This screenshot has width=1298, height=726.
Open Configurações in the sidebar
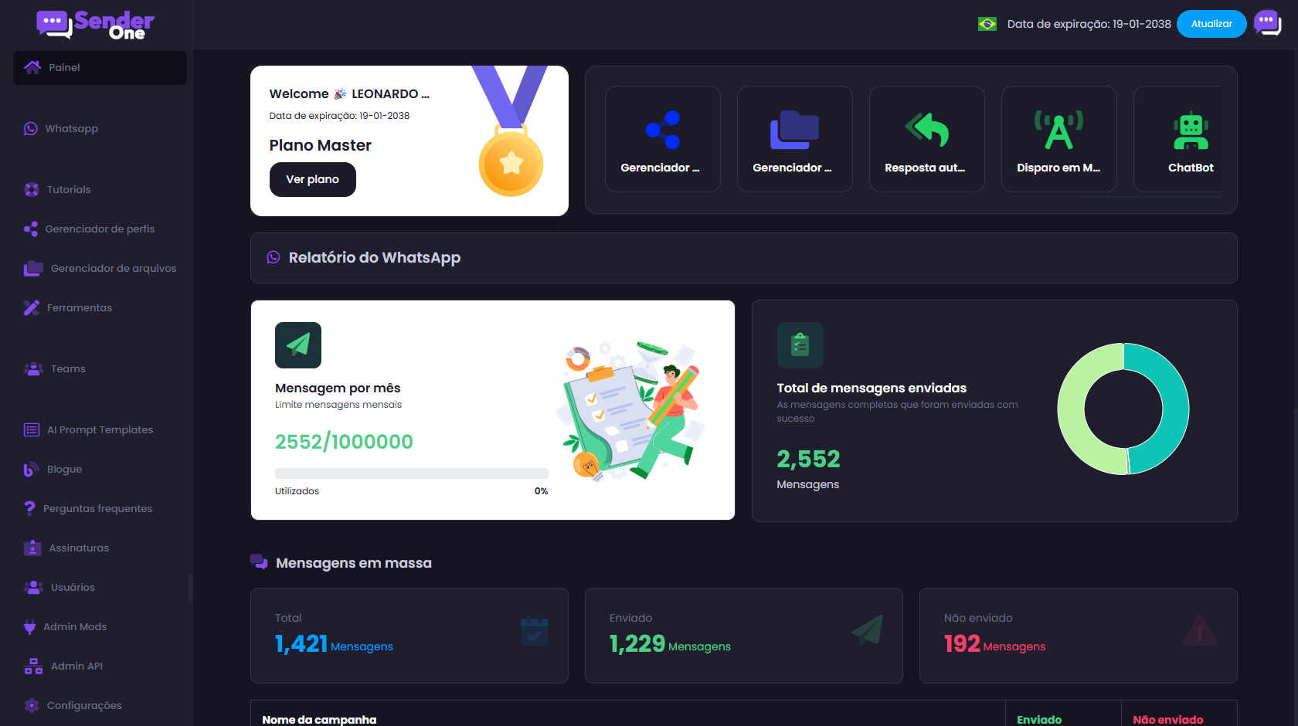[x=84, y=706]
